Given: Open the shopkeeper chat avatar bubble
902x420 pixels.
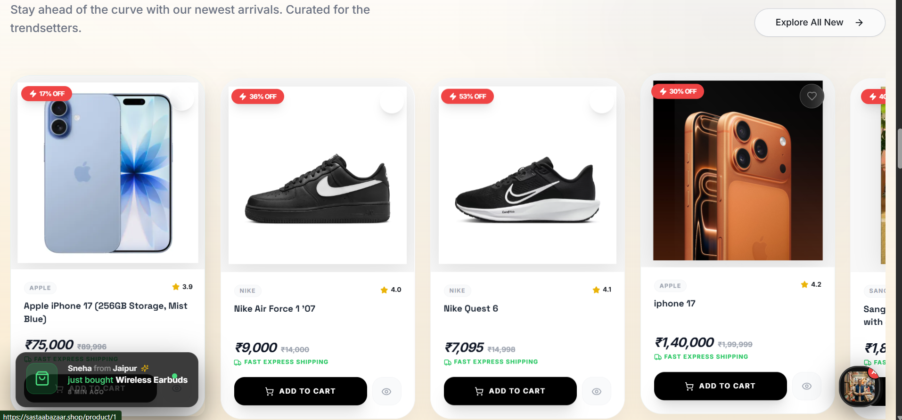Looking at the screenshot, I should coord(859,387).
